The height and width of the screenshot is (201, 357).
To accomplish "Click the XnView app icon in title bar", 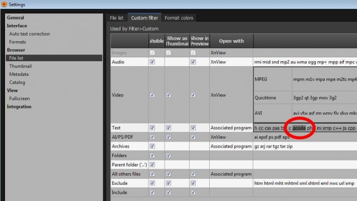I will click(x=4, y=4).
